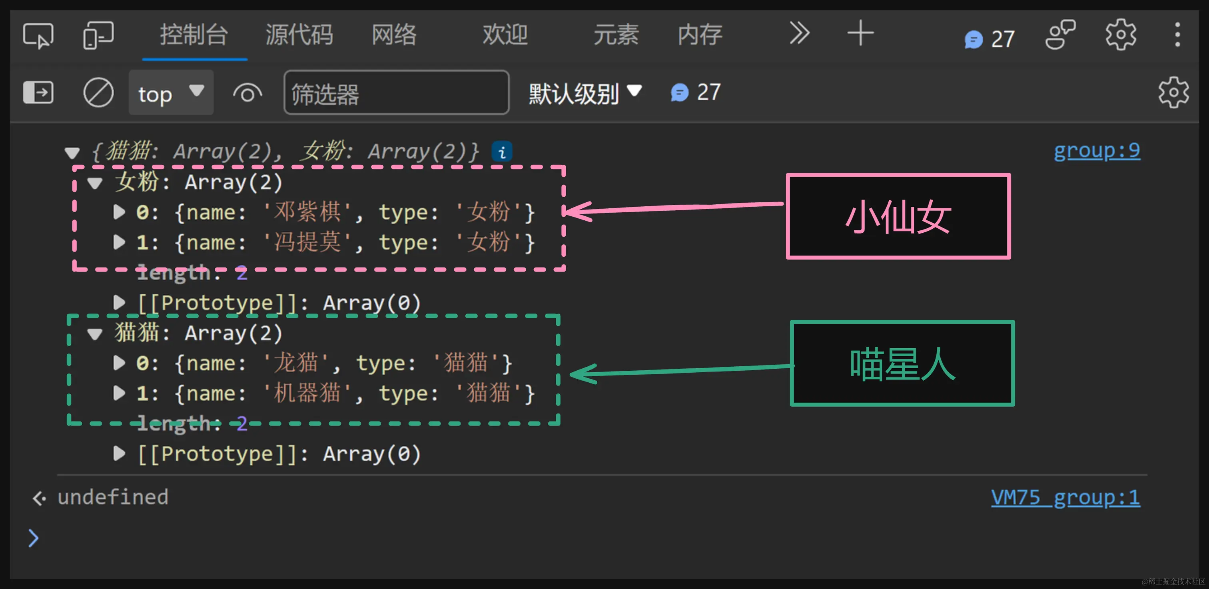Click the feedback people icon
This screenshot has width=1209, height=589.
tap(1060, 35)
